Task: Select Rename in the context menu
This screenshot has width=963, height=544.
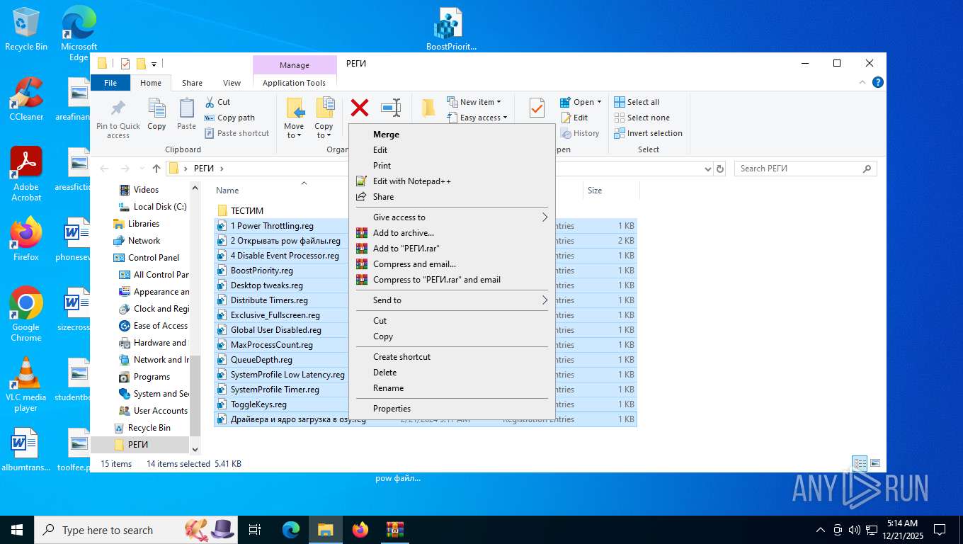Action: point(451,388)
